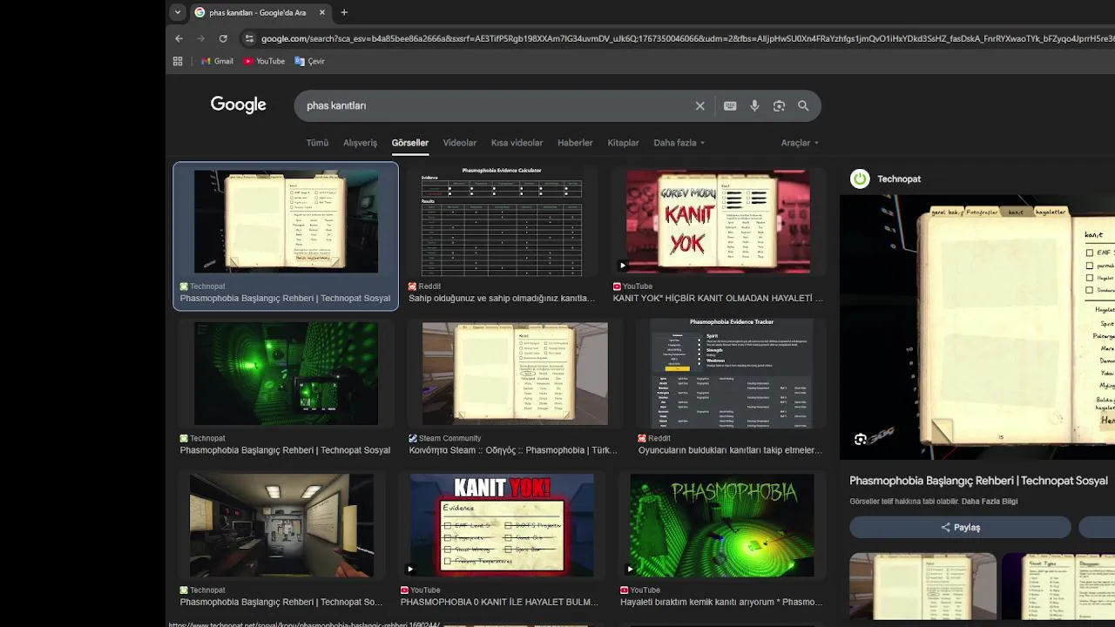Open Çevir bookmark
Viewport: 1115px width, 627px height.
point(309,61)
